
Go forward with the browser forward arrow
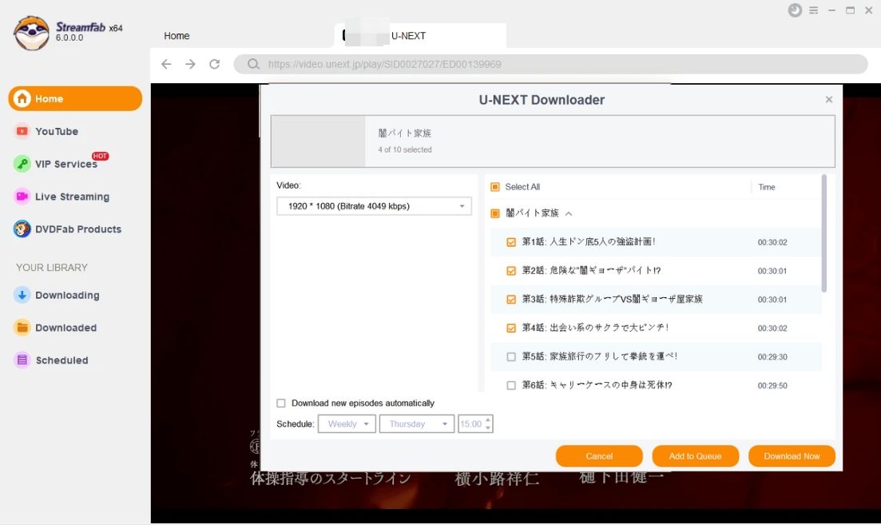point(190,64)
